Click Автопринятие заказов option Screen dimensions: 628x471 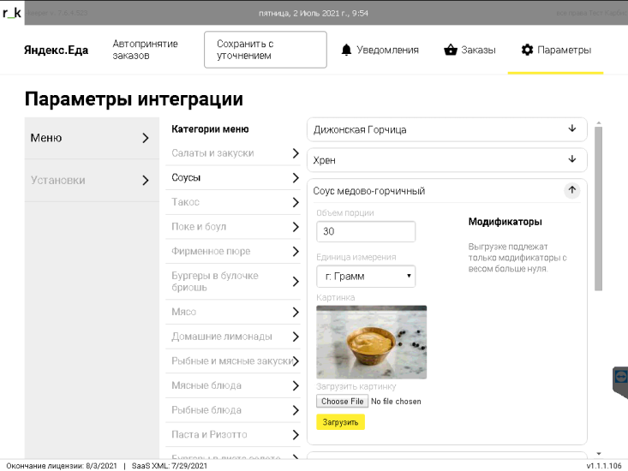pos(145,50)
